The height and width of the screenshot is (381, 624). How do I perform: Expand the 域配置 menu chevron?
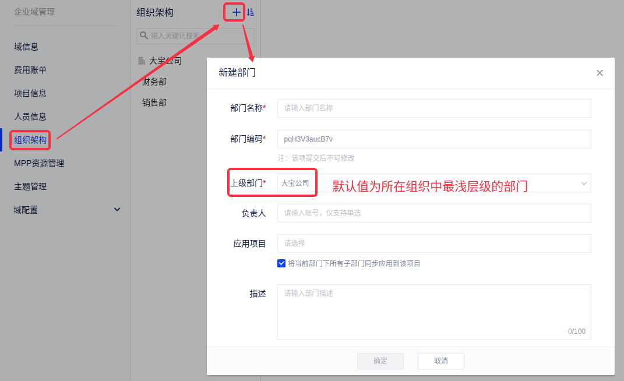pyautogui.click(x=117, y=210)
